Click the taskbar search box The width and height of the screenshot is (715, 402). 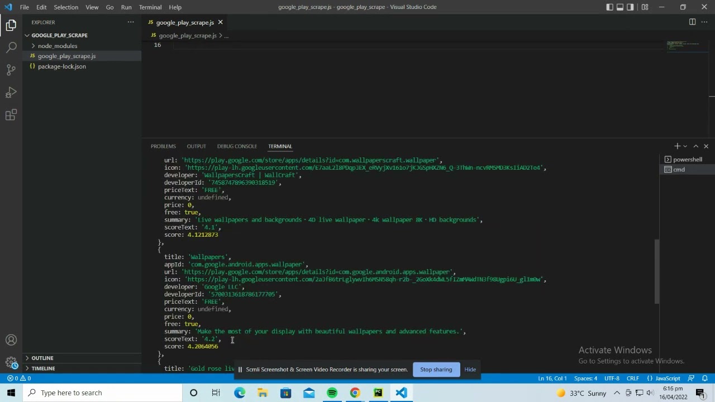point(103,393)
